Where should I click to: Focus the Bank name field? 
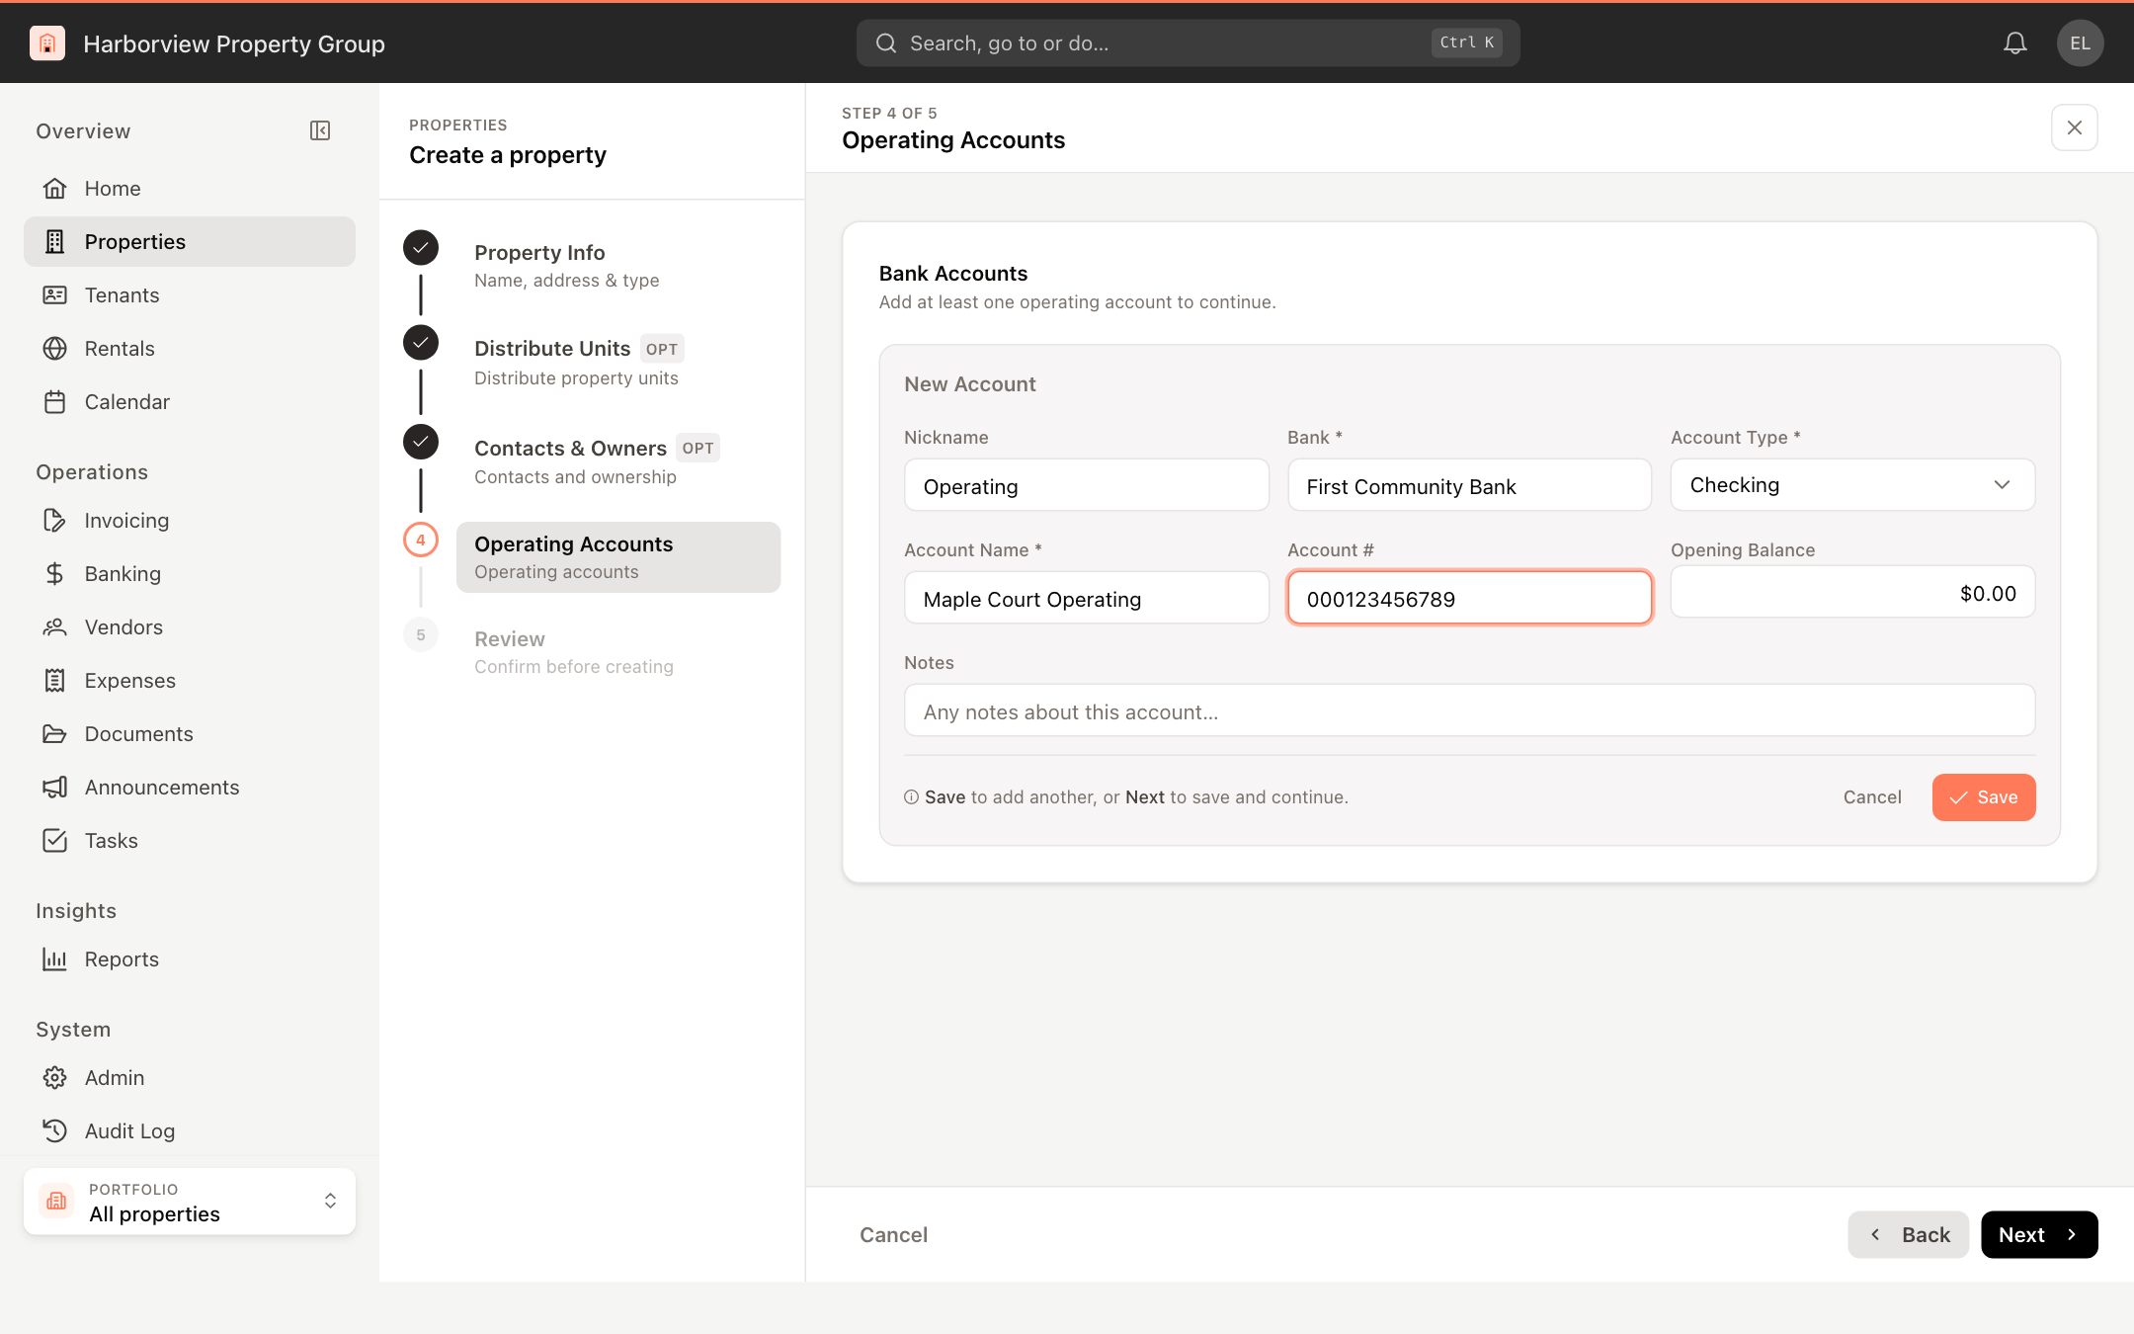(x=1469, y=485)
